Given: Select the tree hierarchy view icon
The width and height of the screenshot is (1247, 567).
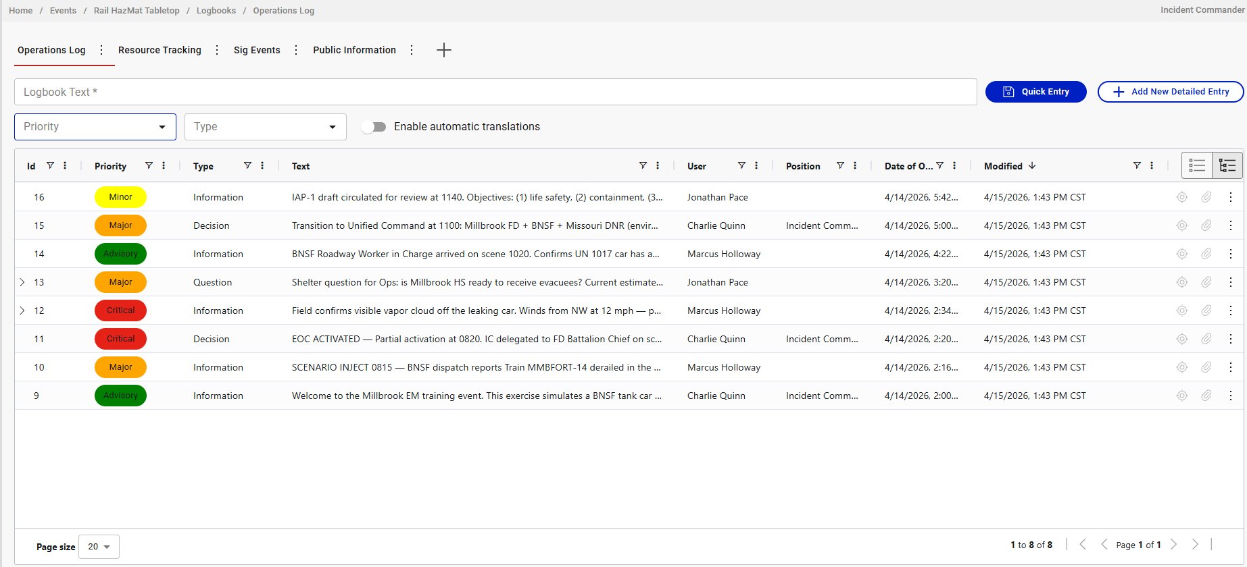Looking at the screenshot, I should (x=1227, y=165).
